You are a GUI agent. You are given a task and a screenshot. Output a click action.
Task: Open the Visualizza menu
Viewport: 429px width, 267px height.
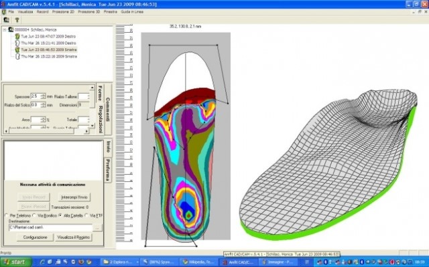[25, 12]
